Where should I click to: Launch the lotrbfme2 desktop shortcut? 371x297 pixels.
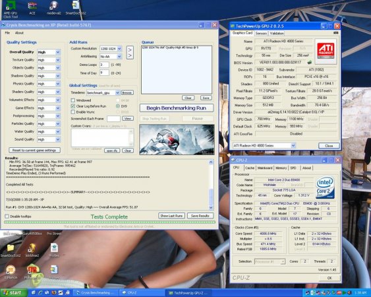[x=32, y=250]
